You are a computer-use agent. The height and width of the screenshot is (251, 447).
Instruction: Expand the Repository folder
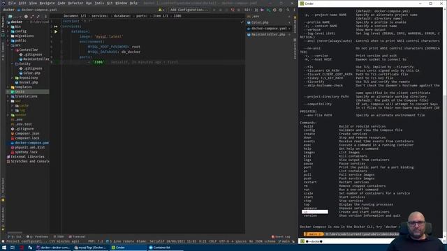pyautogui.click(x=13, y=77)
